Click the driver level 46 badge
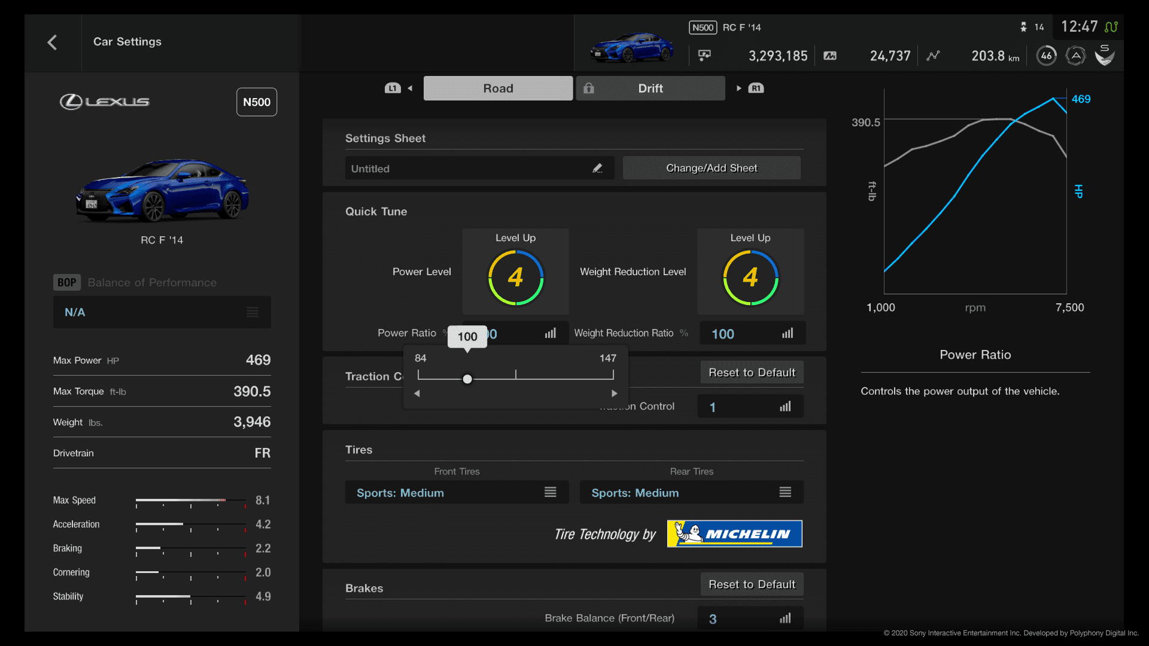Screen dimensions: 1149x646 point(1046,56)
